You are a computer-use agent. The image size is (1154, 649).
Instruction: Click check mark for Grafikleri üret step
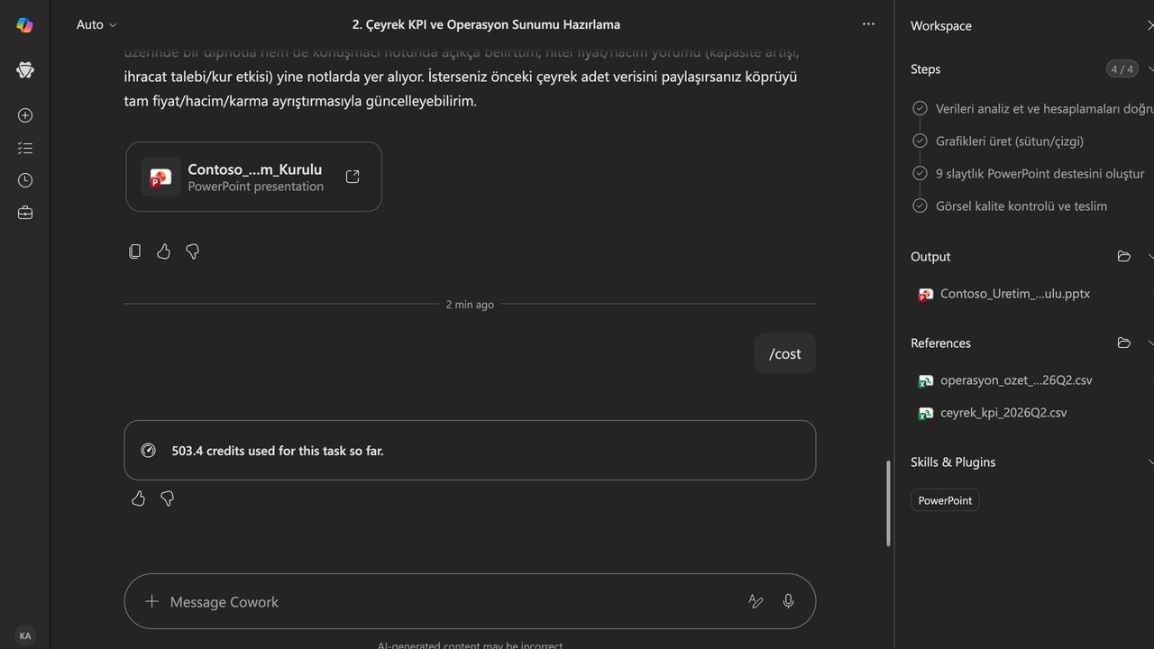pos(920,142)
